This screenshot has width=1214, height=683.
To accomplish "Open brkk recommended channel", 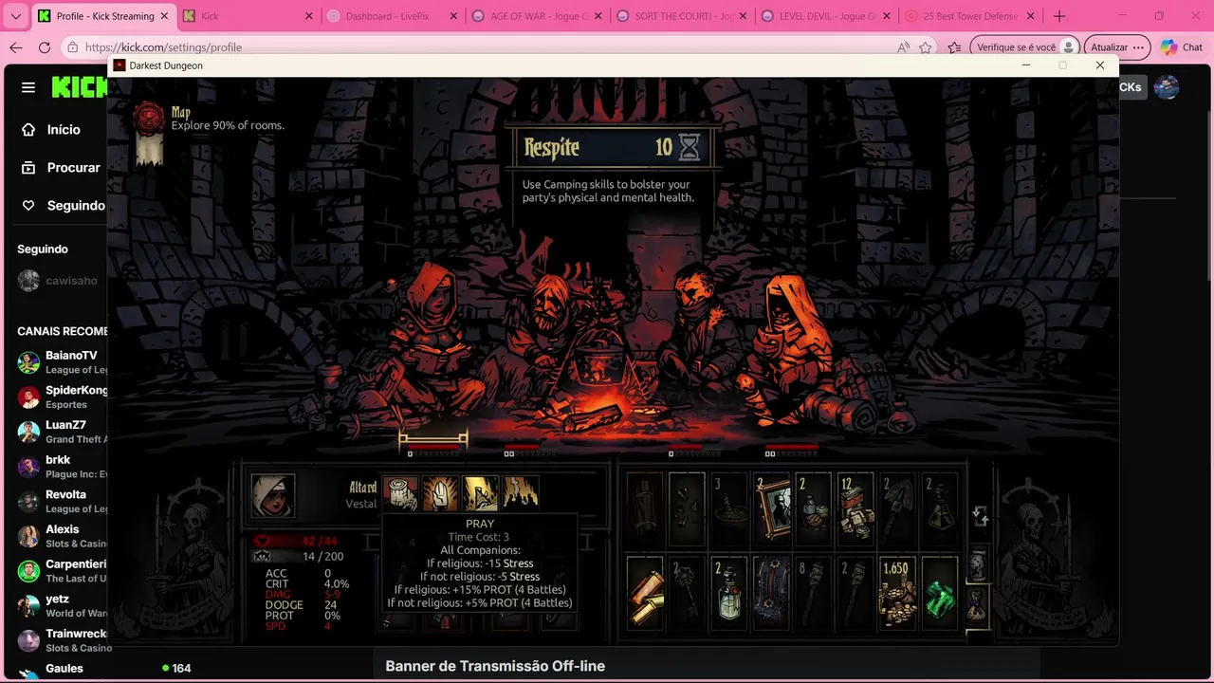I will coord(61,467).
